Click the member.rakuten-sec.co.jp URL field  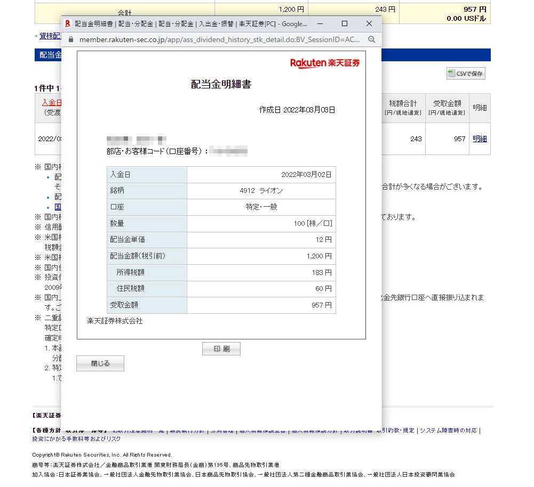coord(219,39)
